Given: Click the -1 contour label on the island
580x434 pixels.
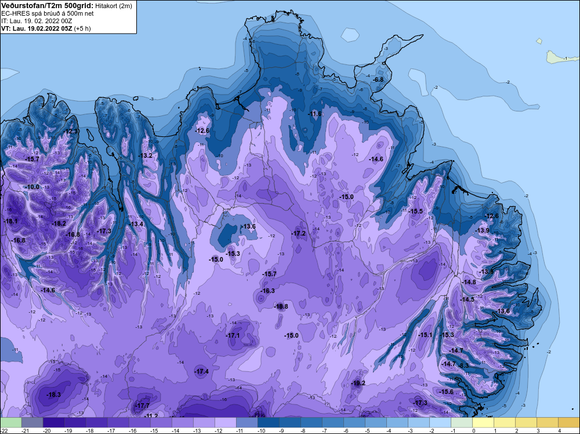Looking at the screenshot, I should tap(565, 59).
